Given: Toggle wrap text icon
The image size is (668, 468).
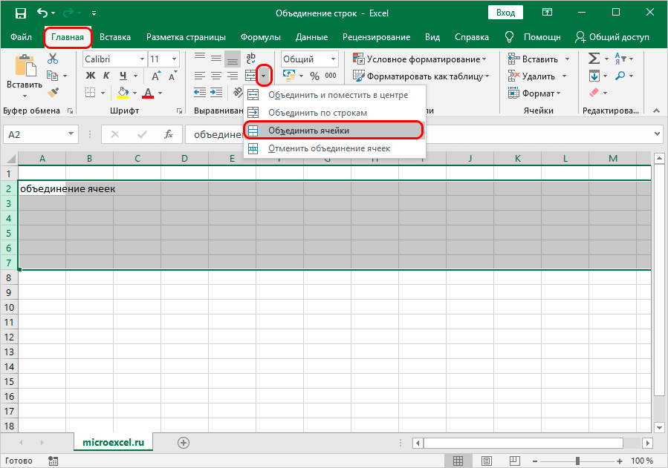Looking at the screenshot, I should 251,59.
